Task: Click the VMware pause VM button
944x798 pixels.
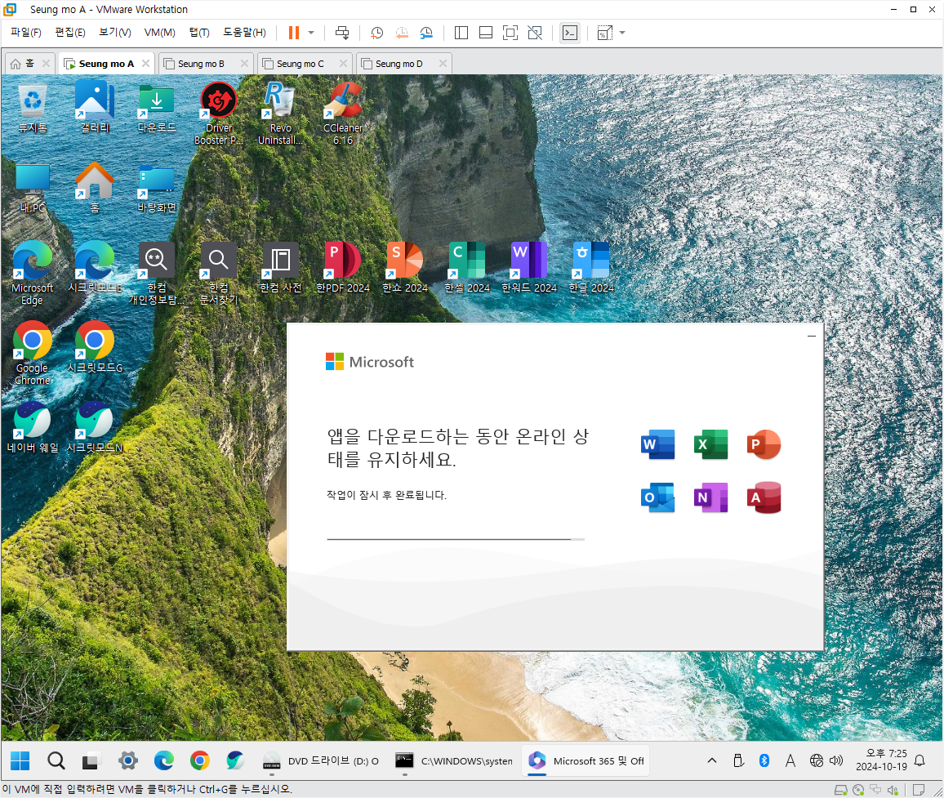Action: tap(294, 33)
